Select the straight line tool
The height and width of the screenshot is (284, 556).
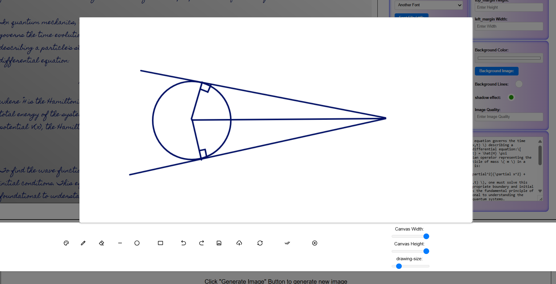coord(120,243)
